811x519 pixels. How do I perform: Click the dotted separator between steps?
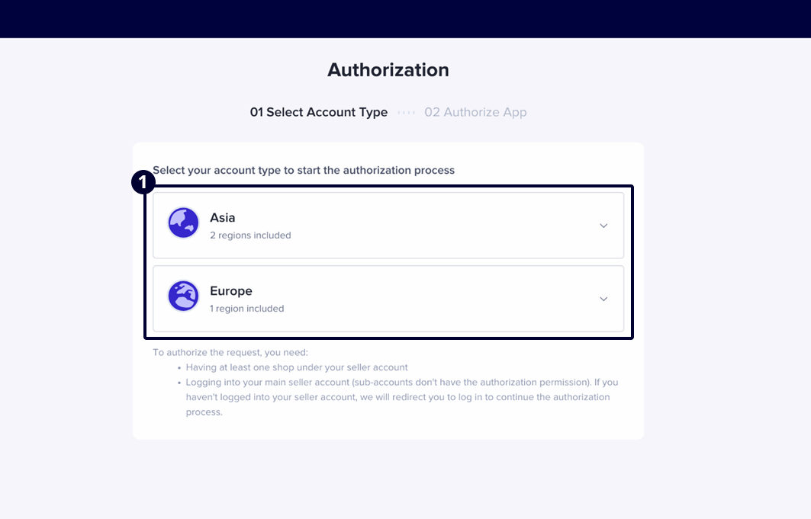406,113
